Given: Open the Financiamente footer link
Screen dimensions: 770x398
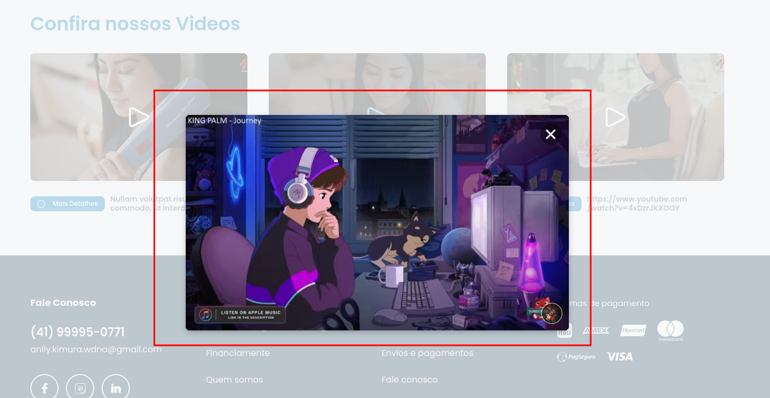Looking at the screenshot, I should [x=238, y=353].
